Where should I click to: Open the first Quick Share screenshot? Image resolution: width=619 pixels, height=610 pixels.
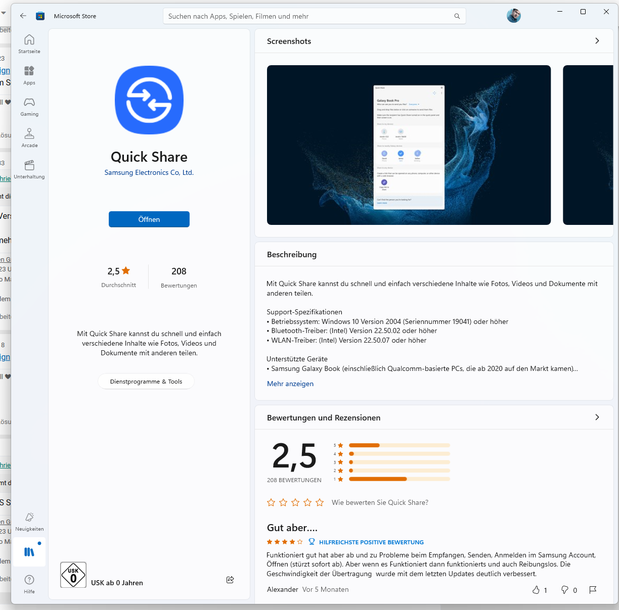click(x=409, y=145)
